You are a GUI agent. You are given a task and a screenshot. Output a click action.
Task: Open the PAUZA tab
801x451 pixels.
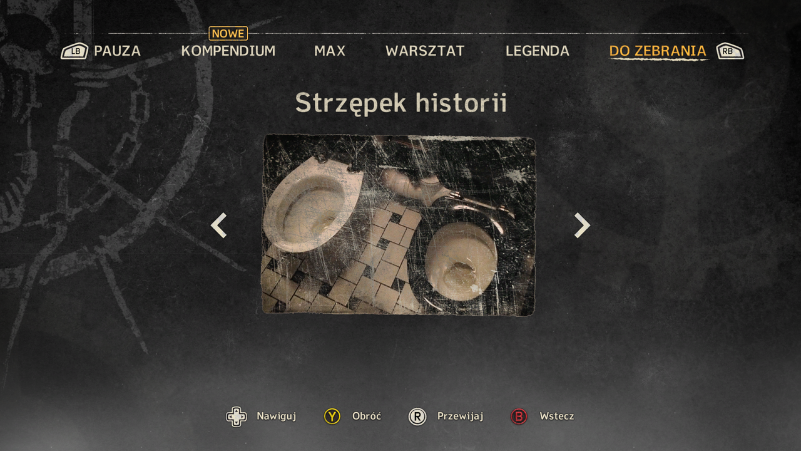[117, 51]
